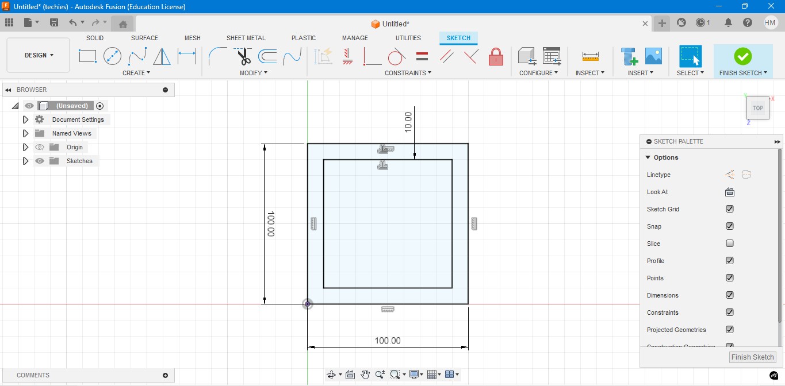Click the TOP face of the ViewCube
Screen dimensions: 785x386
pyautogui.click(x=757, y=108)
